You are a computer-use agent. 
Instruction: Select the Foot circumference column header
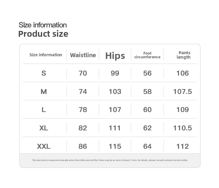(147, 55)
